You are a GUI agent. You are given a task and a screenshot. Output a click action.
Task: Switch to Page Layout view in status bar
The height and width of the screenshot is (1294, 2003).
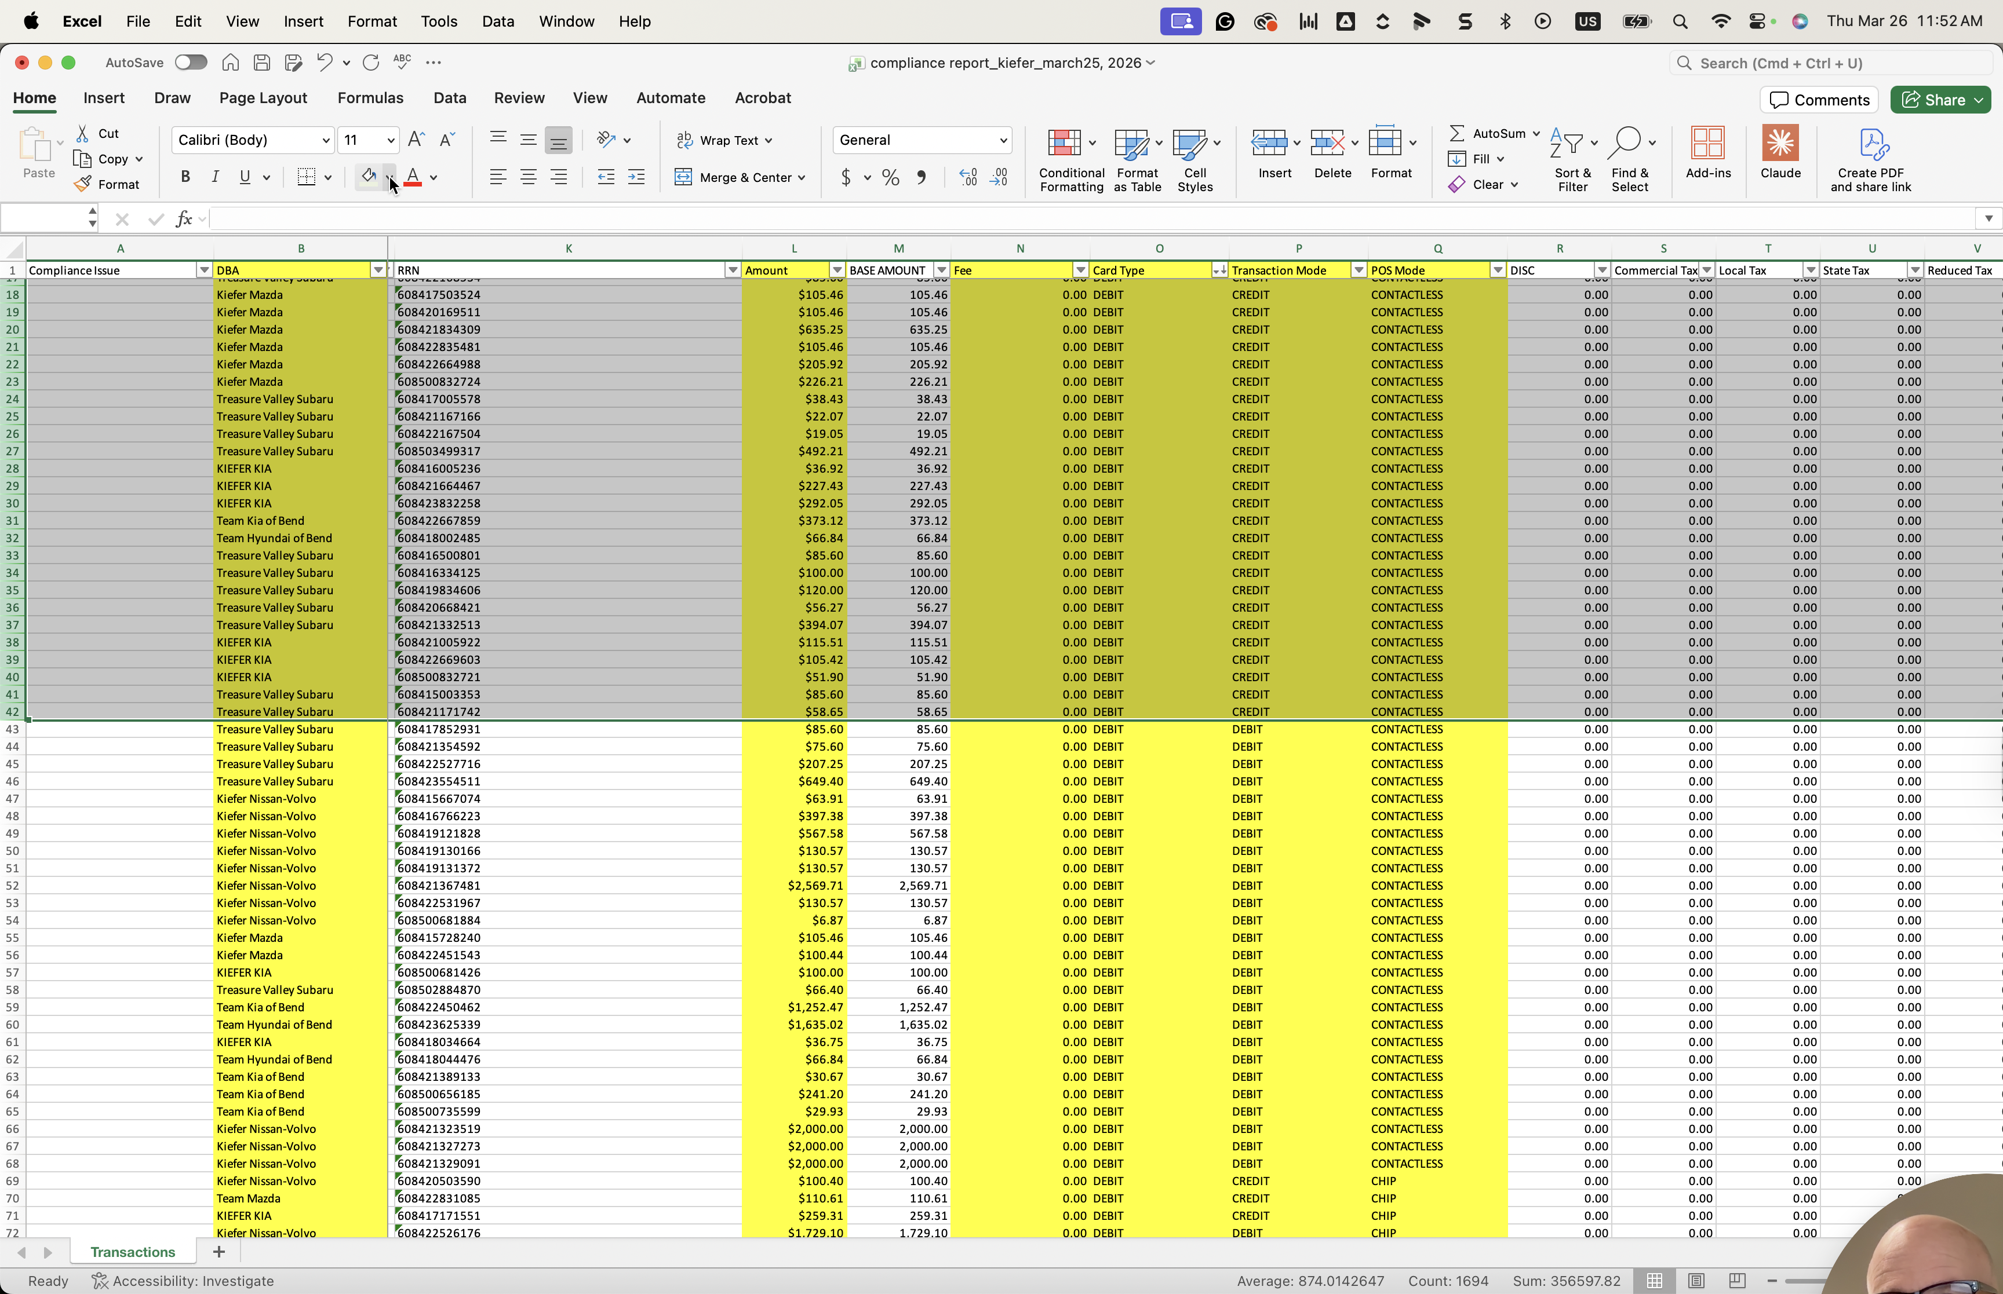(x=1696, y=1281)
